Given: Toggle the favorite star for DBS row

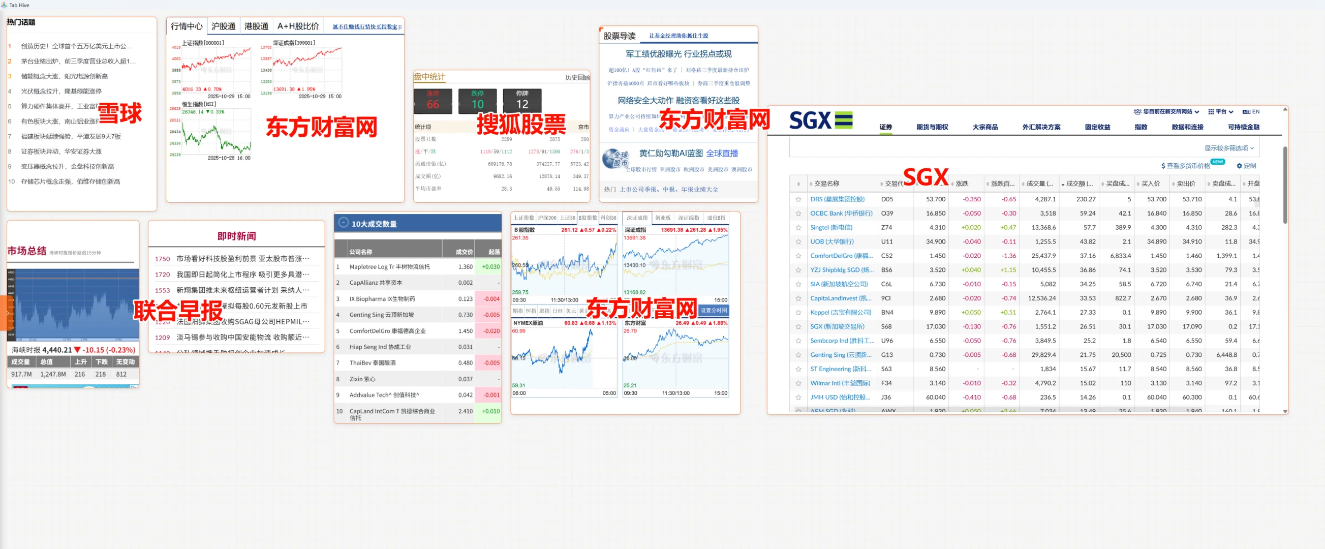Looking at the screenshot, I should 798,199.
